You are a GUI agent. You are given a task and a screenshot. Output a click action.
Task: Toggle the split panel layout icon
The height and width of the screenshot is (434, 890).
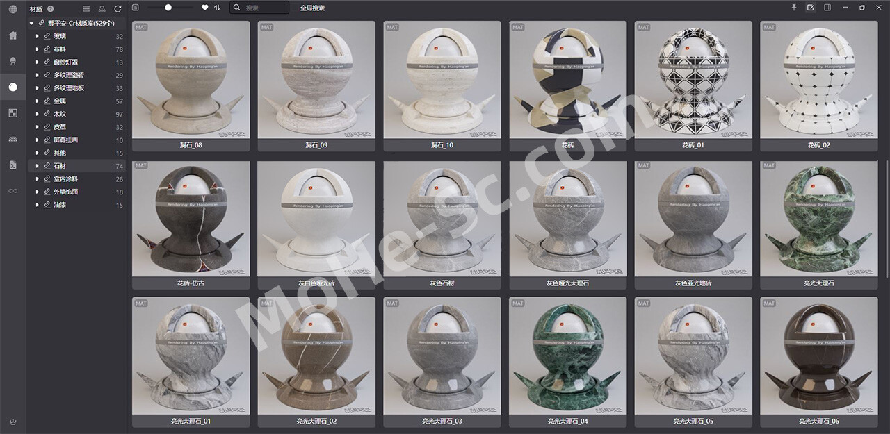pyautogui.click(x=827, y=8)
